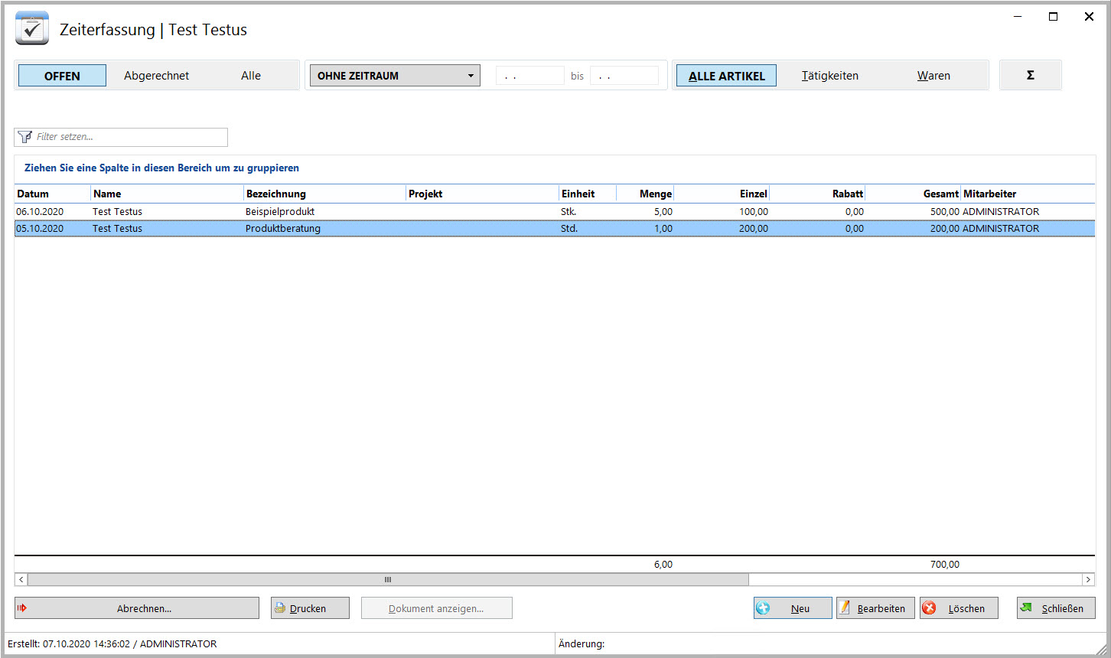Click the red Abrechnen arrow icon
The image size is (1111, 658).
pyautogui.click(x=22, y=608)
